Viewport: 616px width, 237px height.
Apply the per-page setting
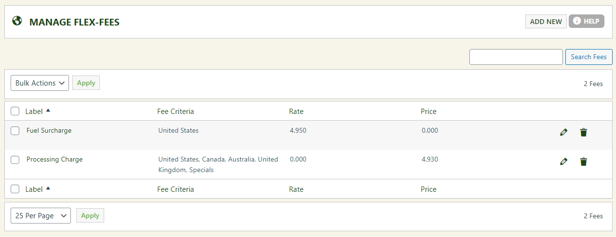(90, 216)
